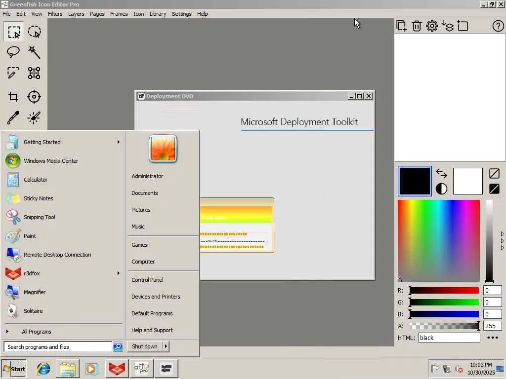The width and height of the screenshot is (506, 379).
Task: Click the Search programs and files box
Action: click(x=58, y=346)
